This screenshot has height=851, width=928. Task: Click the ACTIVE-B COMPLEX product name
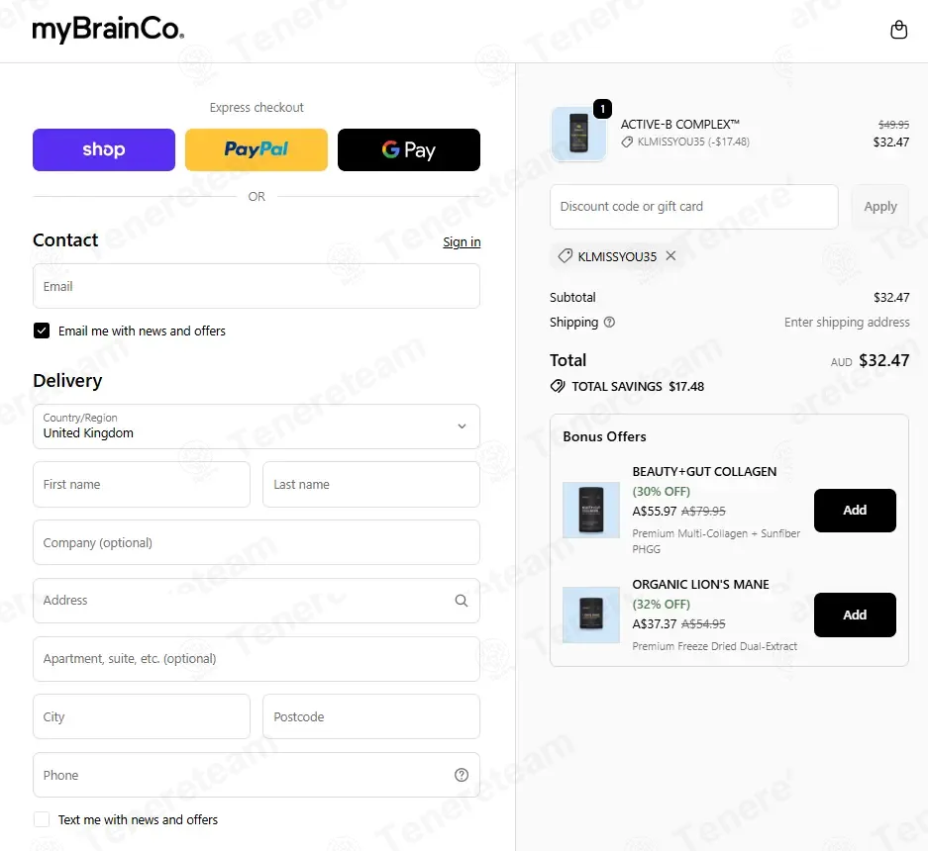[680, 125]
